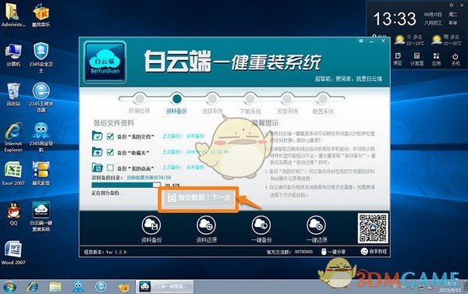Click the BaiYunDuan logo in the header

click(x=105, y=62)
